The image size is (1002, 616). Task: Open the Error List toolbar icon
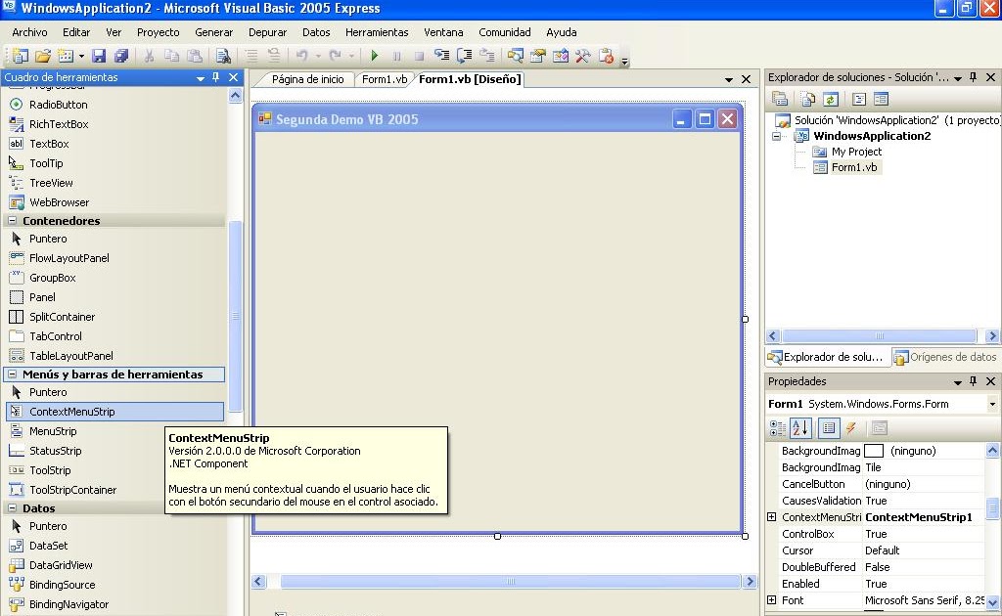coord(606,56)
